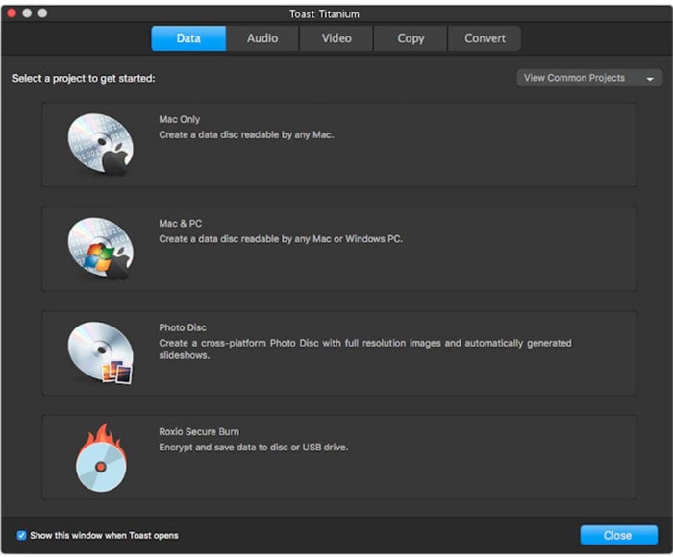Click the Photo Disc icon
The image size is (673, 557).
click(101, 352)
